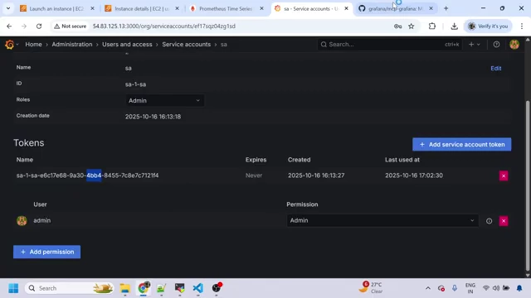The height and width of the screenshot is (298, 531).
Task: Go back with browser back arrow
Action: [x=9, y=26]
